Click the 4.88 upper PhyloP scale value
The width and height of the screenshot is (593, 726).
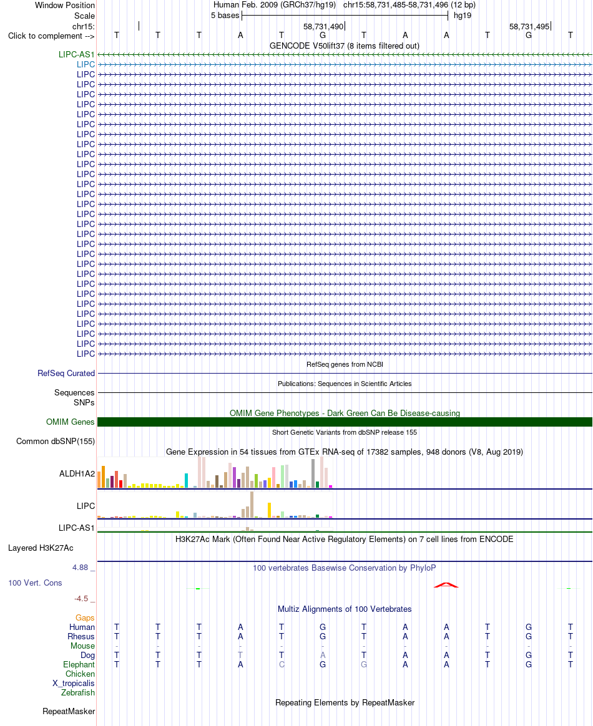80,568
